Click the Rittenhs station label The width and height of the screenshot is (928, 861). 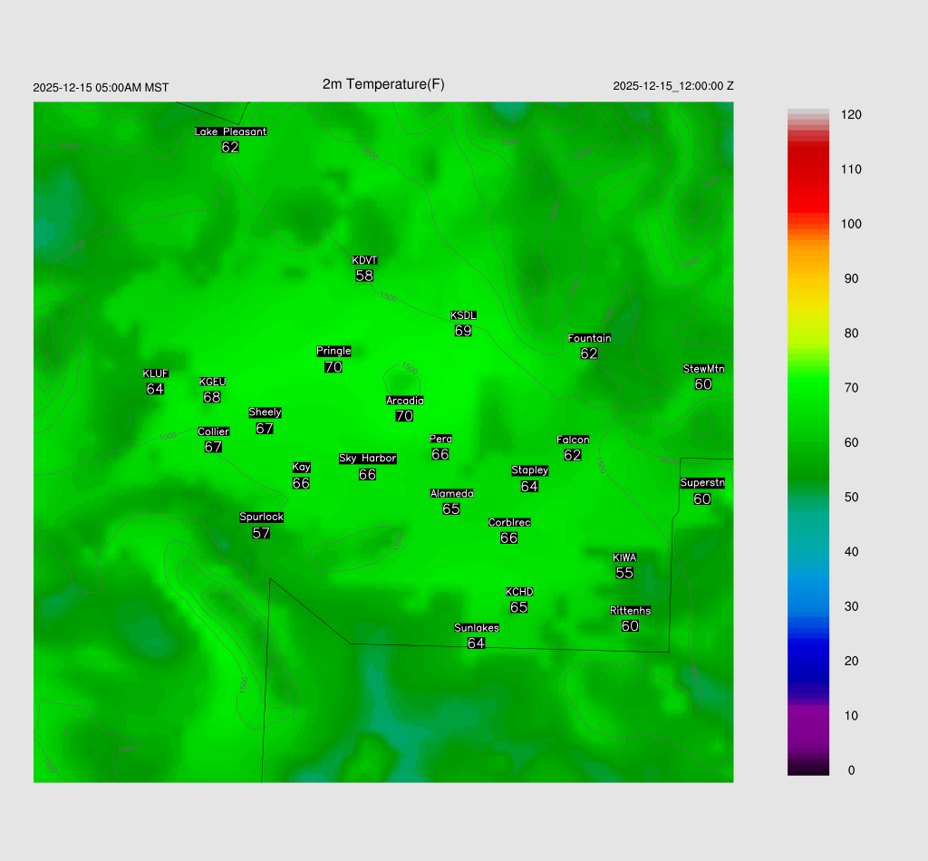(630, 611)
